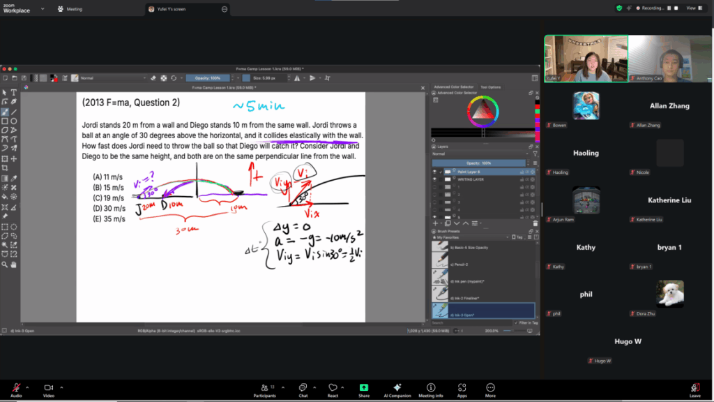The image size is (714, 402).
Task: Expand audio options arrow beside Audio
Action: (x=28, y=387)
